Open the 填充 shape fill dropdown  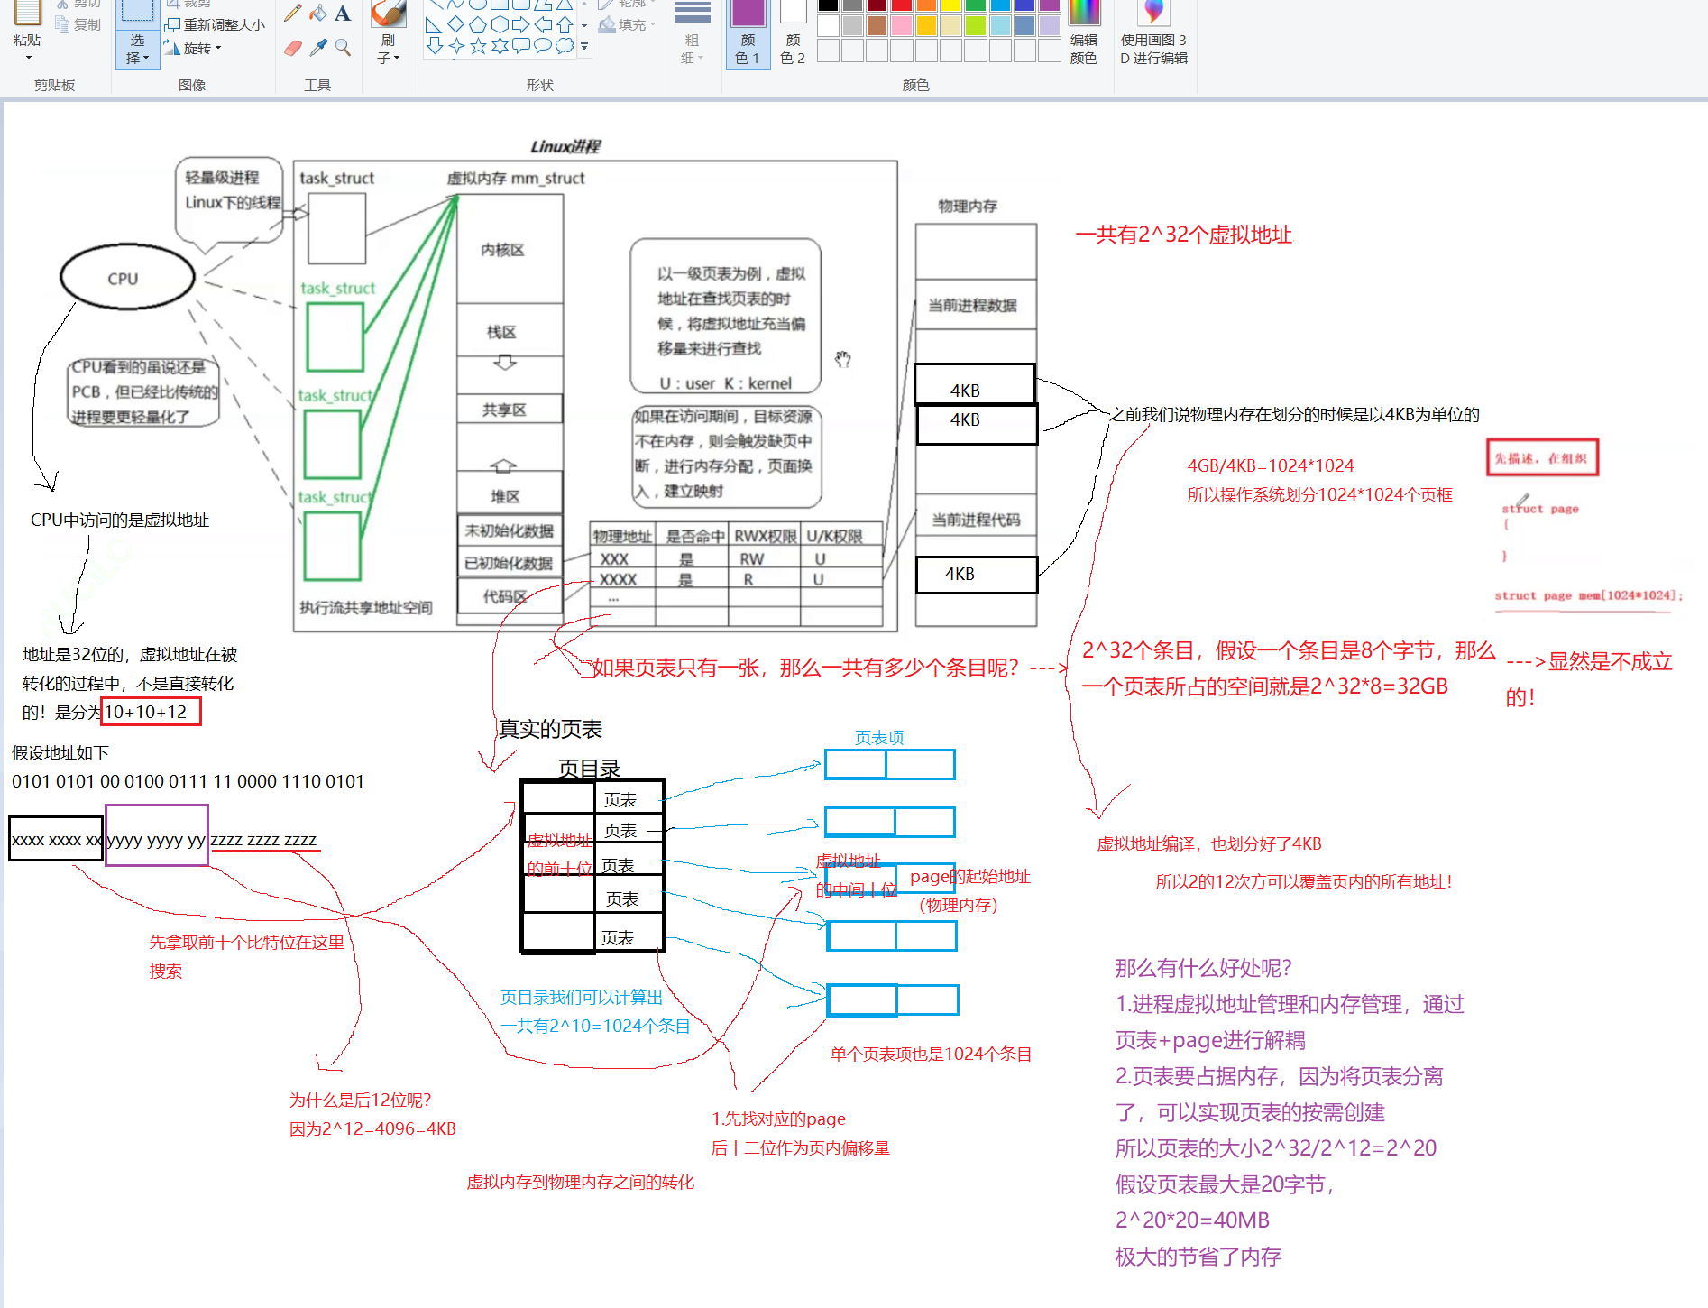(628, 24)
